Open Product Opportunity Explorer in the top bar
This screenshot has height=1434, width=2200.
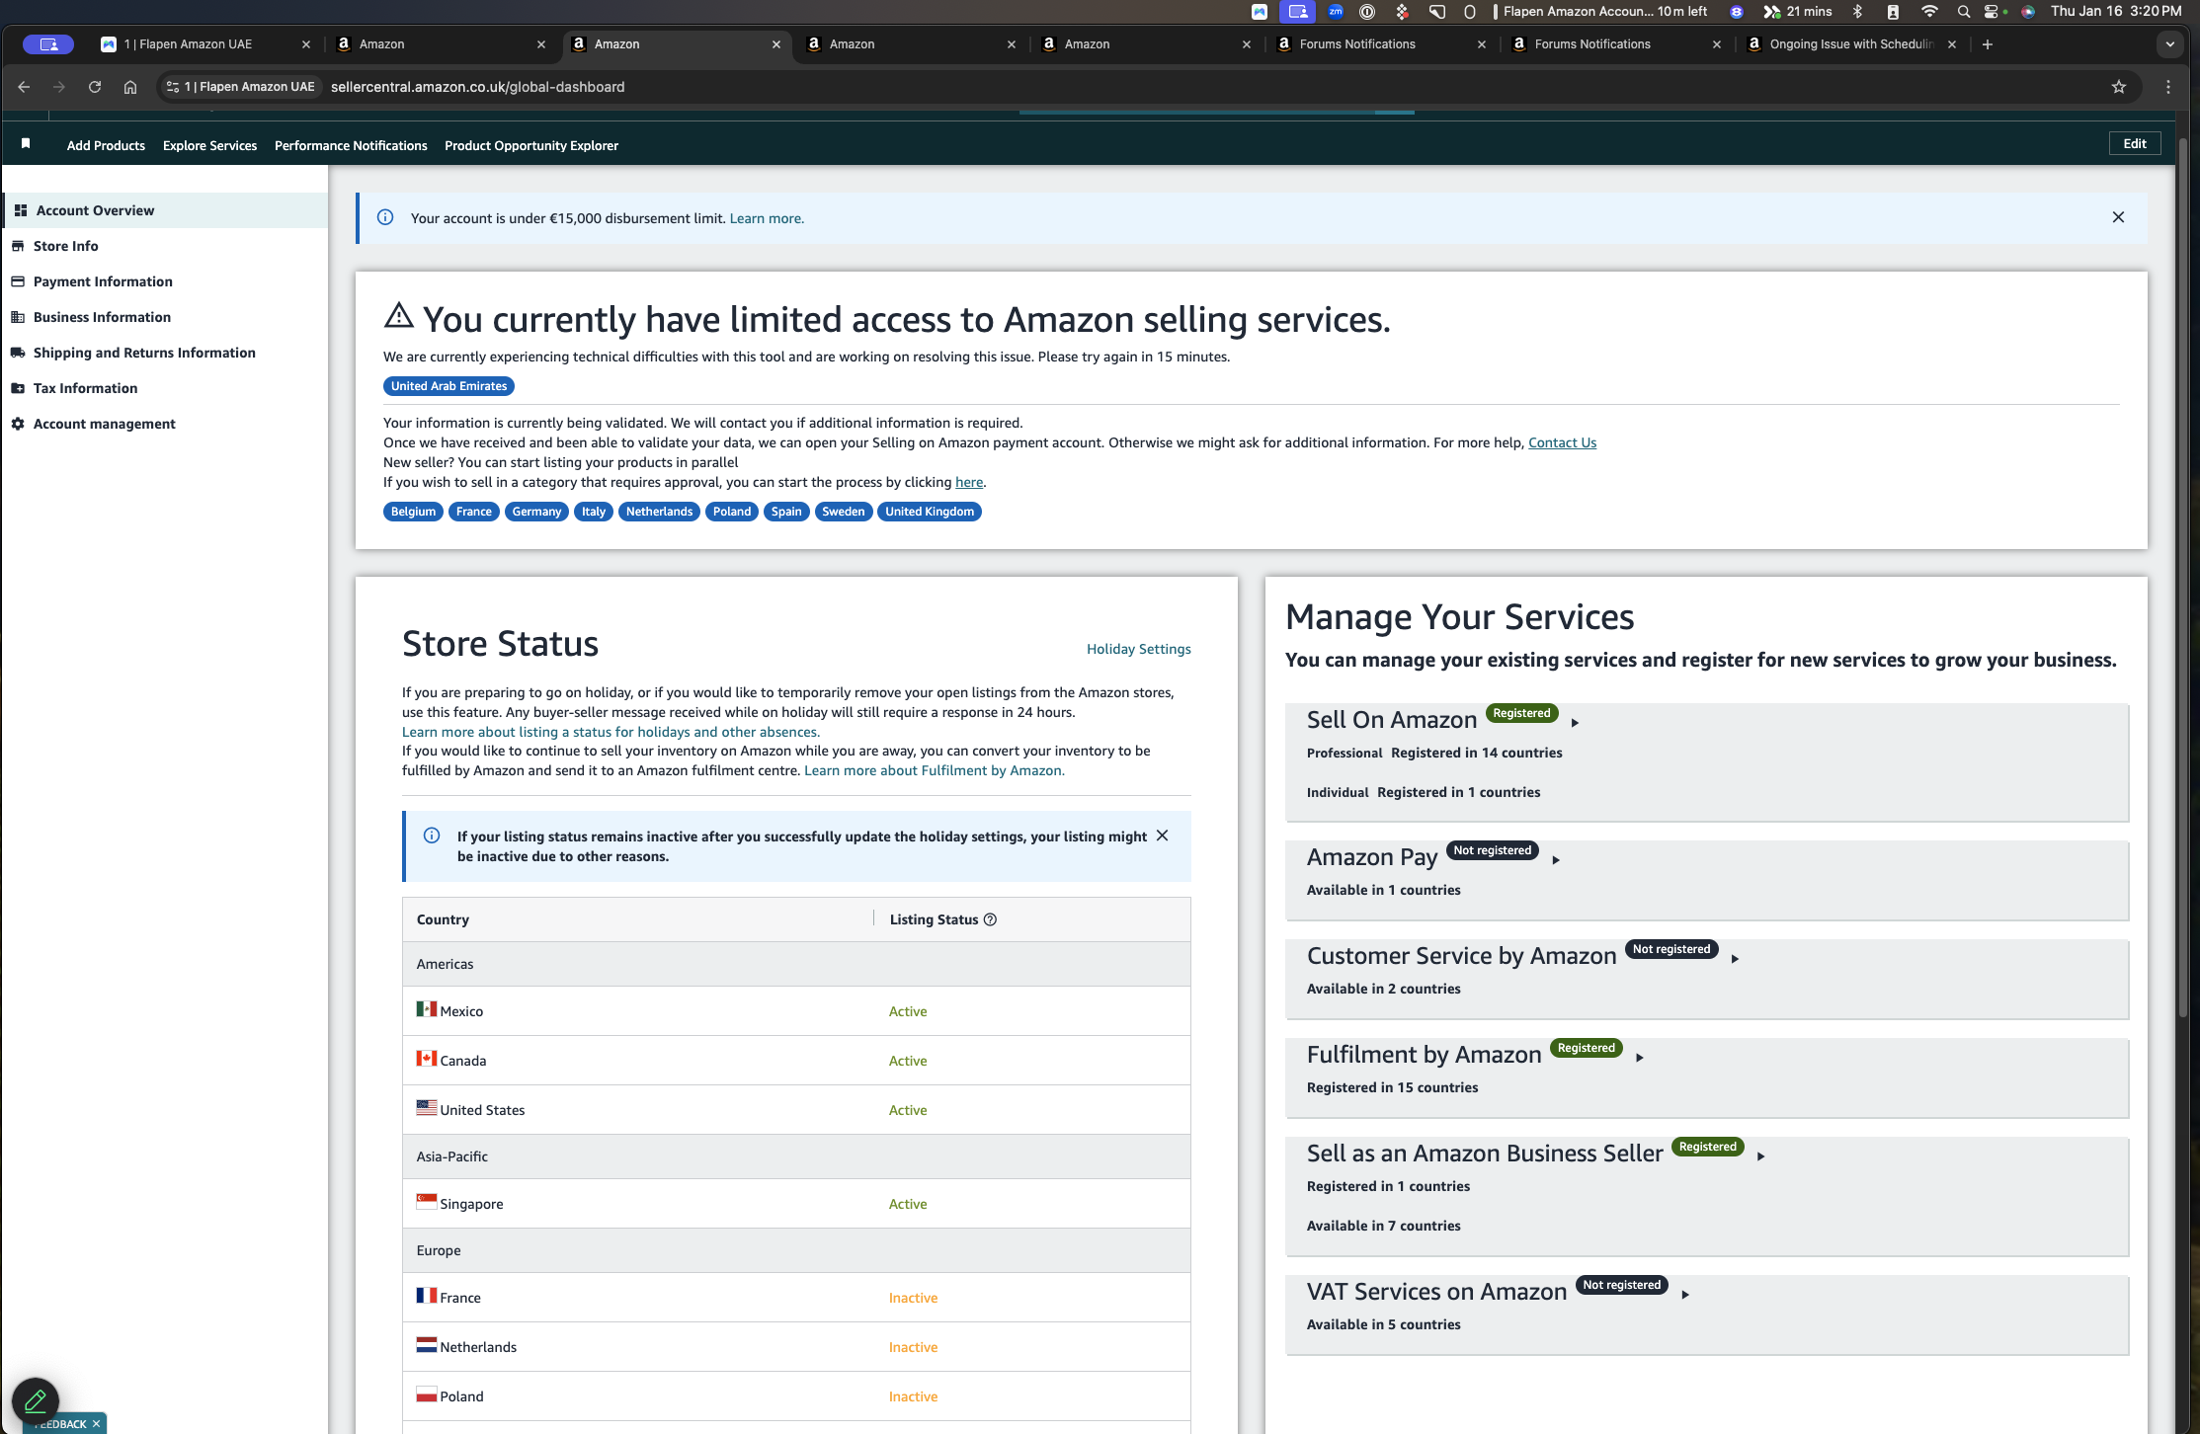(x=531, y=145)
